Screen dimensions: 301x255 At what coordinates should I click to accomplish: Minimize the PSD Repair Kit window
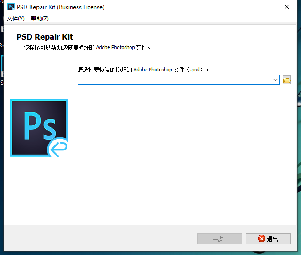click(246, 7)
